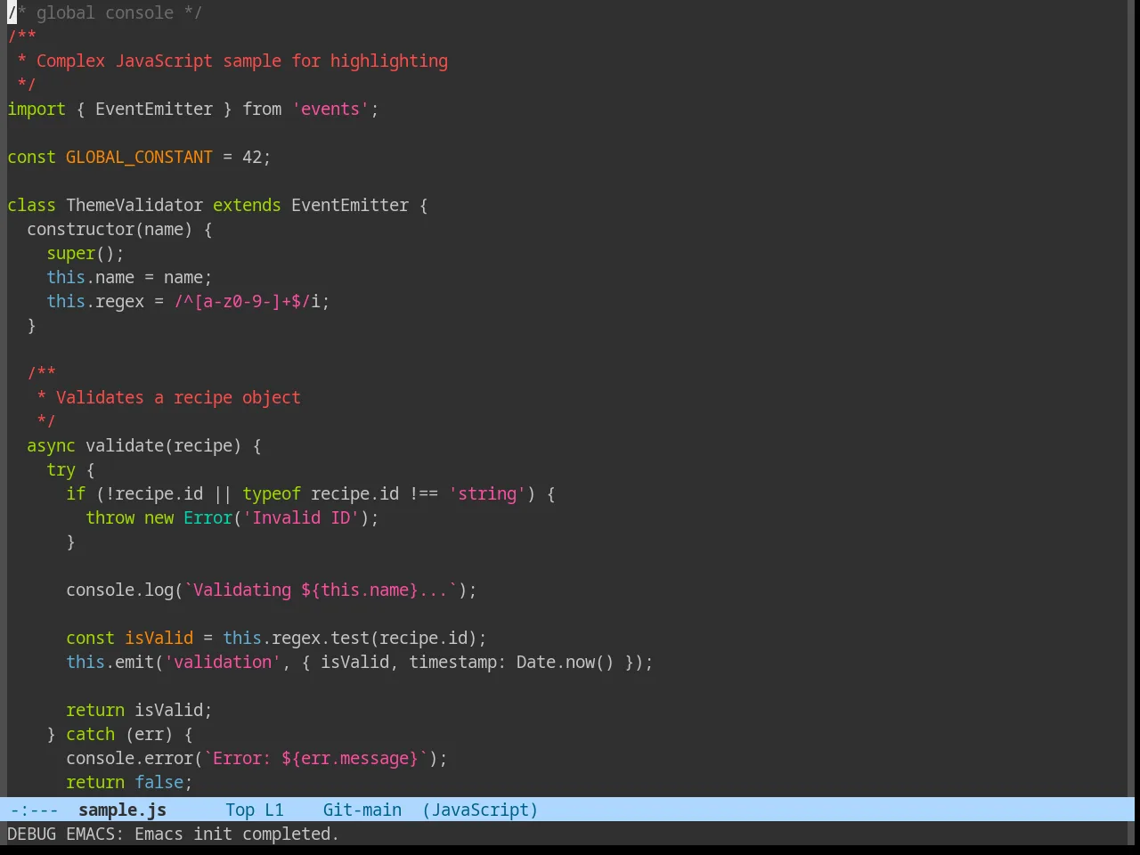1140x855 pixels.
Task: Click the sample.js buffer name in mode line
Action: coord(122,810)
